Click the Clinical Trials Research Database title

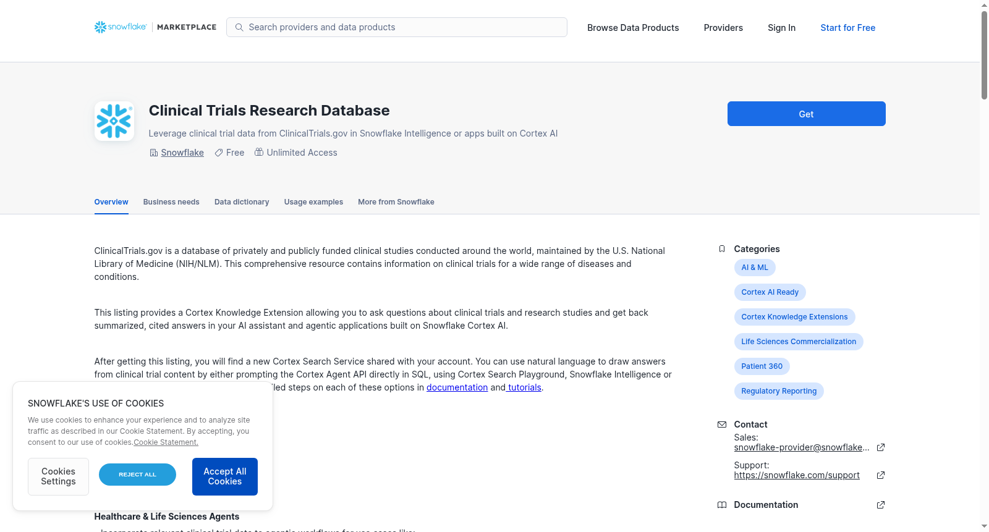269,111
